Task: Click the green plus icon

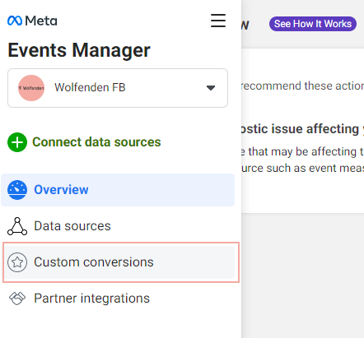Action: 17,142
